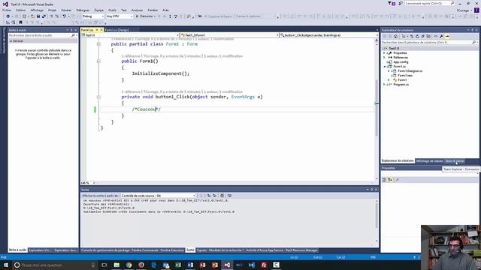The image size is (481, 270).
Task: Switch to Team Explorer tab
Action: tap(455, 161)
